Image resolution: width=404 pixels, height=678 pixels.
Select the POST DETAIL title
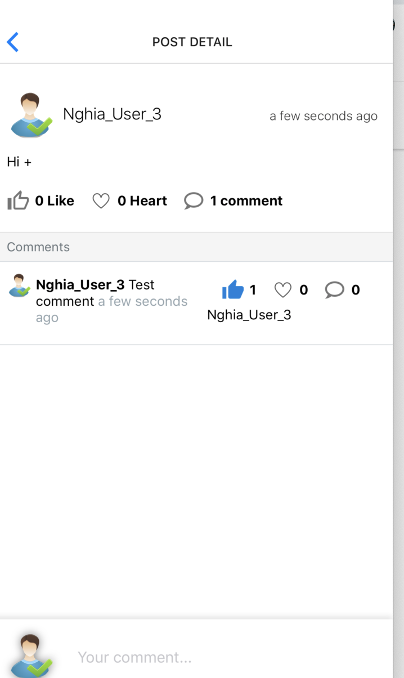tap(192, 42)
